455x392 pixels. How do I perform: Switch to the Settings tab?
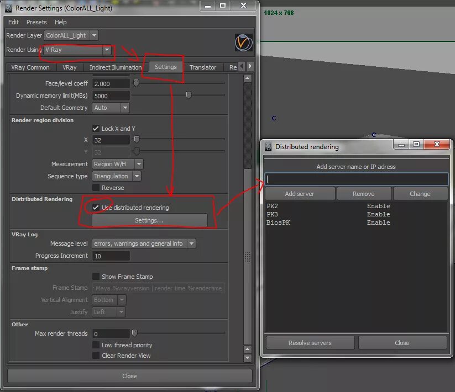[x=166, y=67]
